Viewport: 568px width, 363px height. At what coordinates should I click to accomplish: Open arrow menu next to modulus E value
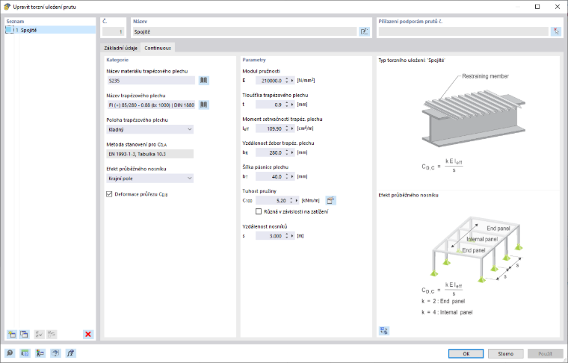(292, 81)
